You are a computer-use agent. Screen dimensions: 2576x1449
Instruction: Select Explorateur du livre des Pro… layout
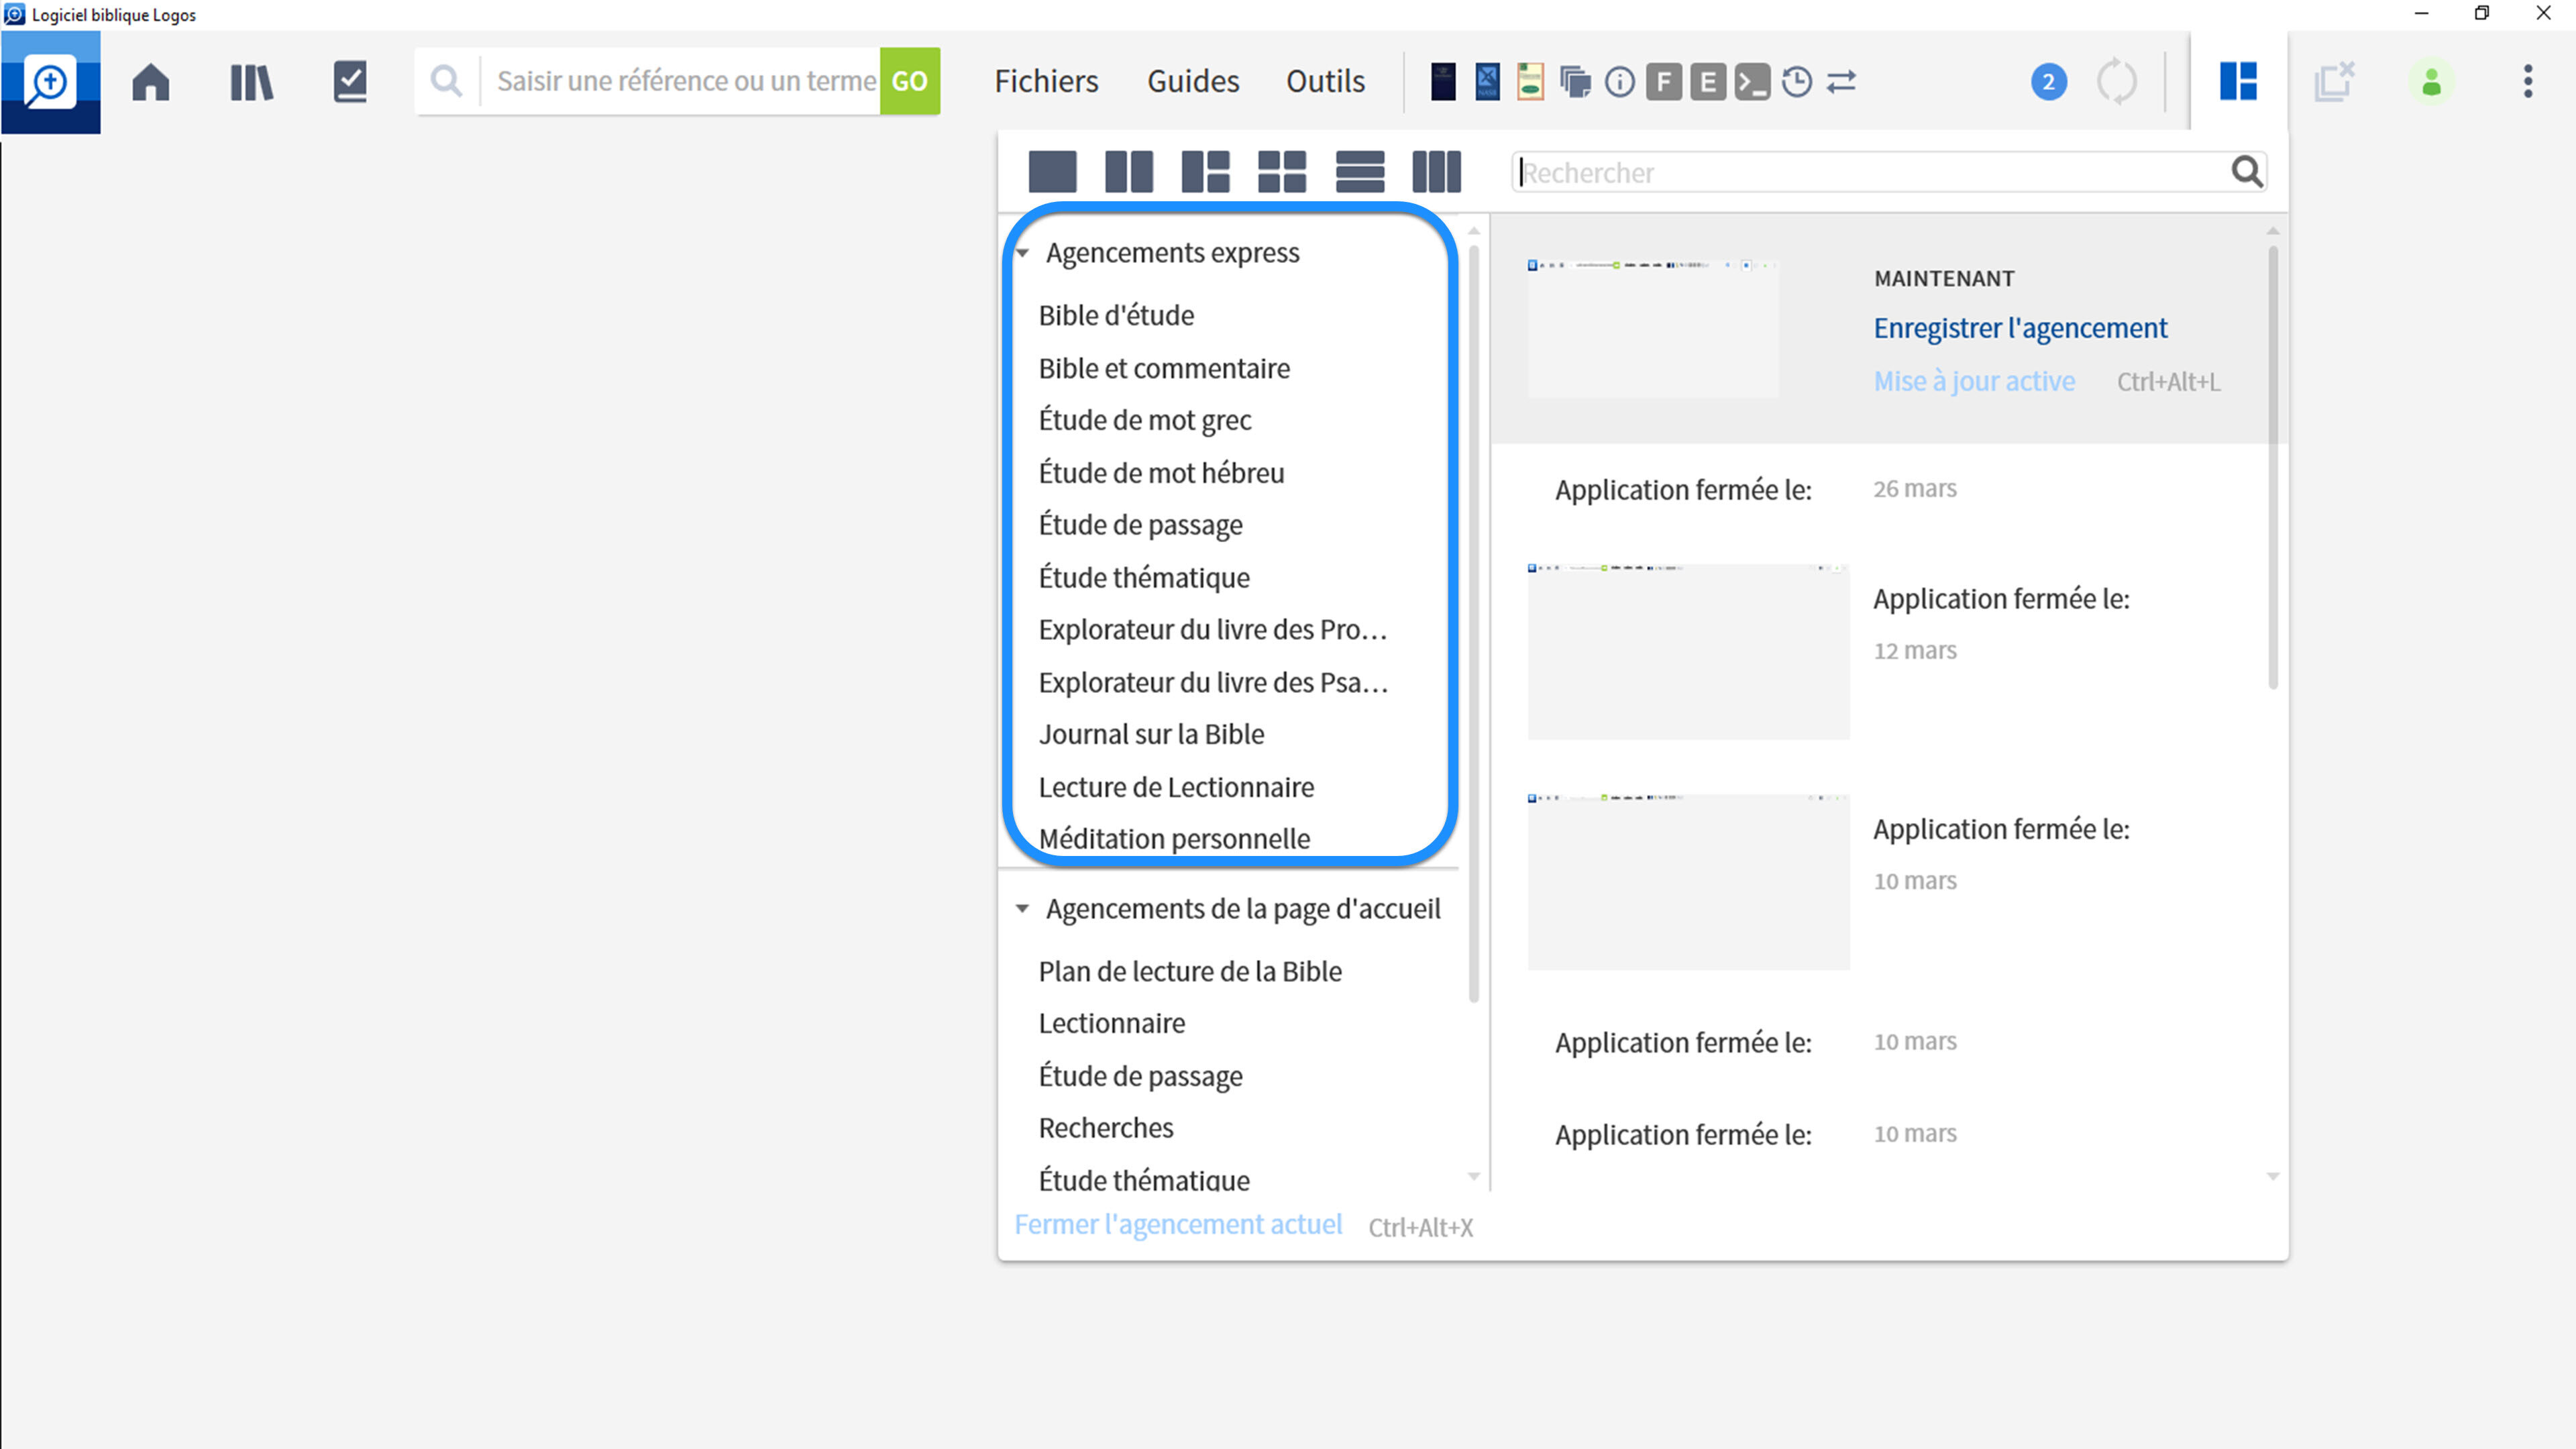click(1213, 630)
